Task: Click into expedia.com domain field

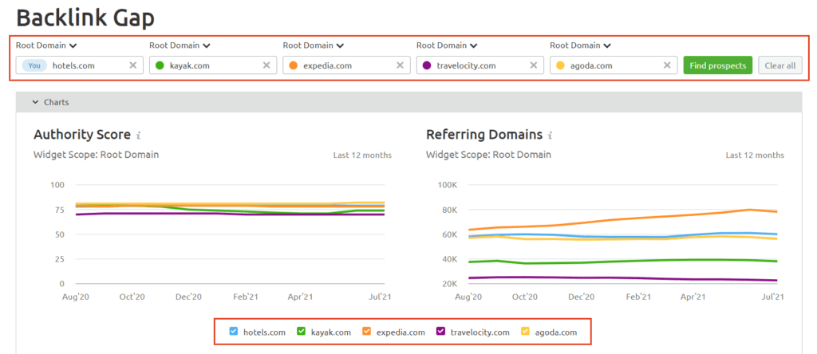Action: 346,65
